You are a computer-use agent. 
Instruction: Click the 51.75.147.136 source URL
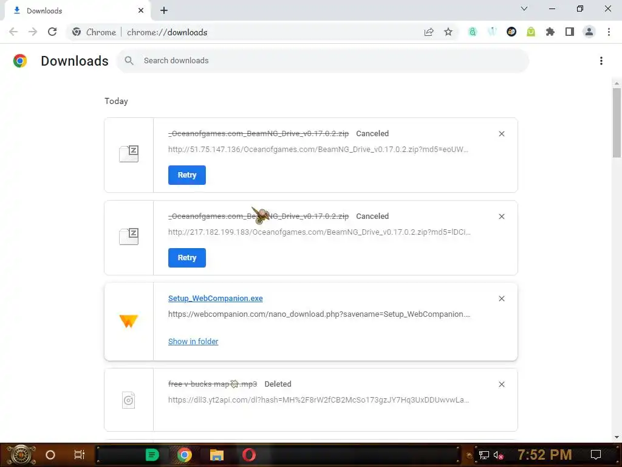tap(318, 150)
